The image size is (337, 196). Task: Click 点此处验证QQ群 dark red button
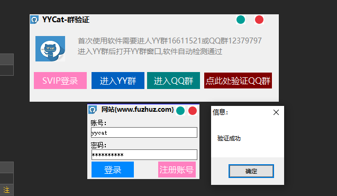point(238,81)
